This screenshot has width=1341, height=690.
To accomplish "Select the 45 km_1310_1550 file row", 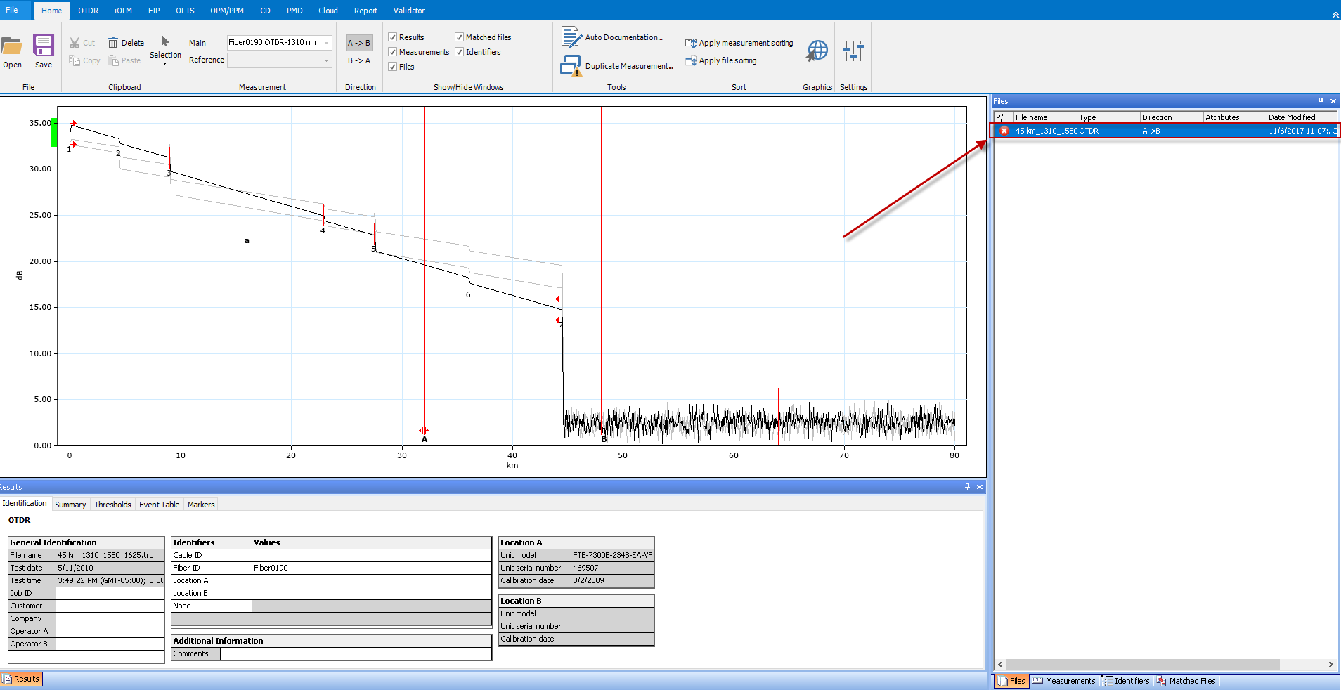I will click(1165, 131).
